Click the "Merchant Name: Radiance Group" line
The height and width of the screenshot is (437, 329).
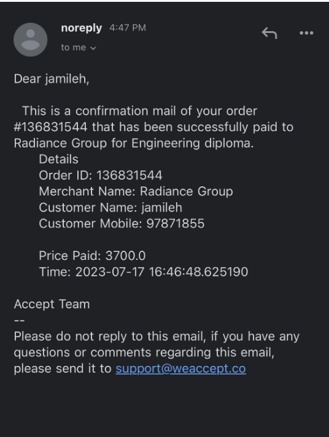click(136, 192)
